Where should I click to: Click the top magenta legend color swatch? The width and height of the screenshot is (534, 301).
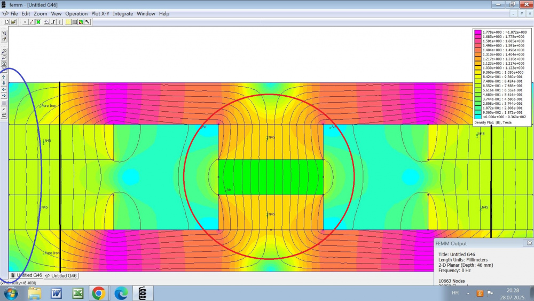[x=478, y=32]
